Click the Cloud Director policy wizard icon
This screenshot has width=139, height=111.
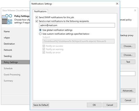[7, 19]
